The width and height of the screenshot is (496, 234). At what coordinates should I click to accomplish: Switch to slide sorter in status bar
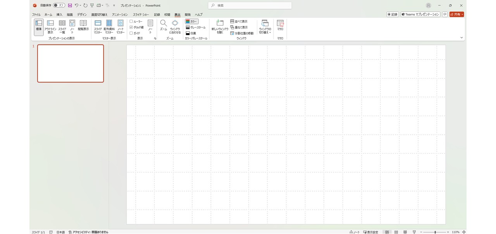(396, 232)
